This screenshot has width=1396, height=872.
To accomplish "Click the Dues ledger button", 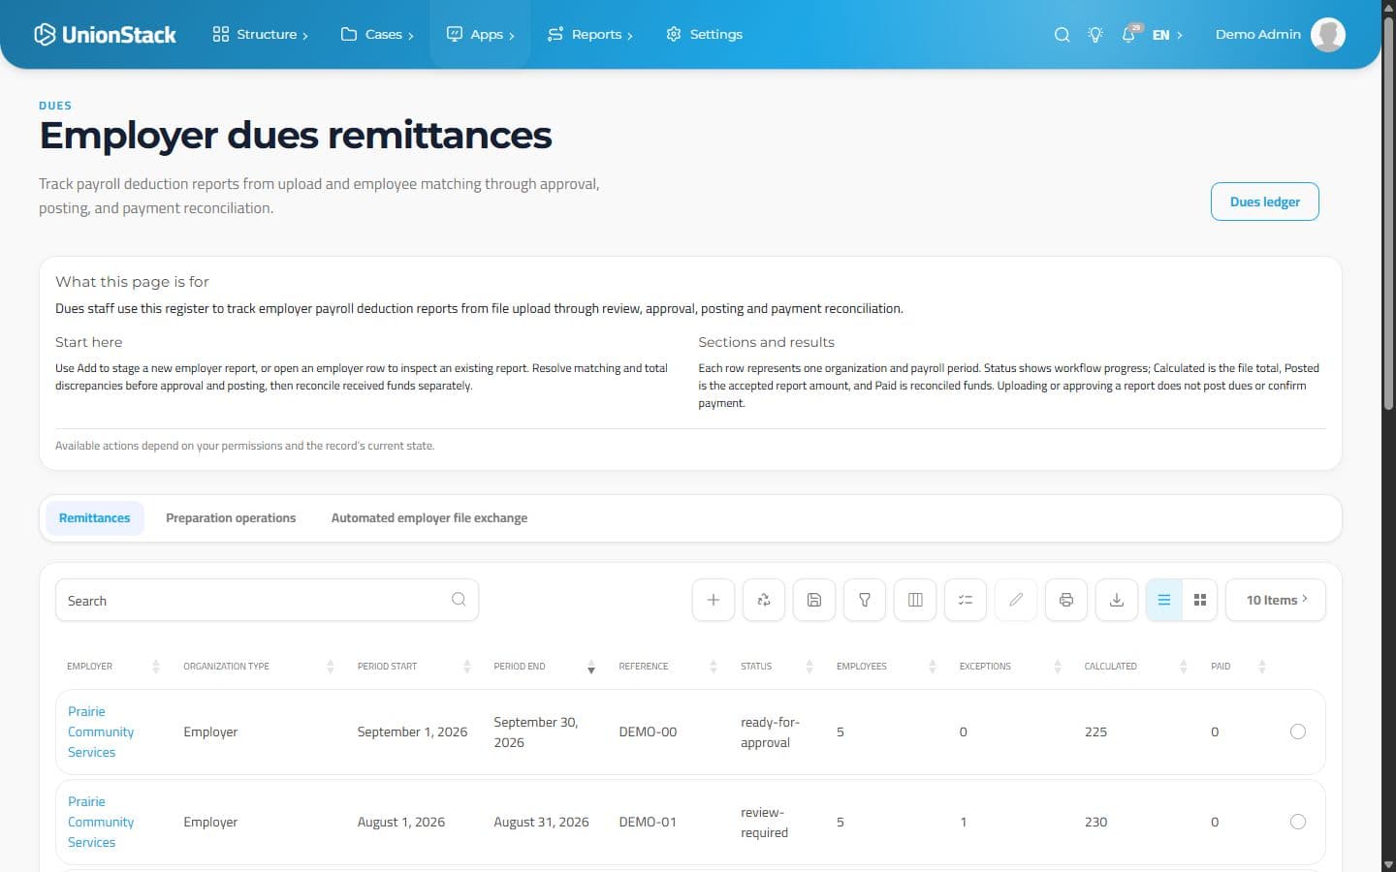I will point(1265,202).
